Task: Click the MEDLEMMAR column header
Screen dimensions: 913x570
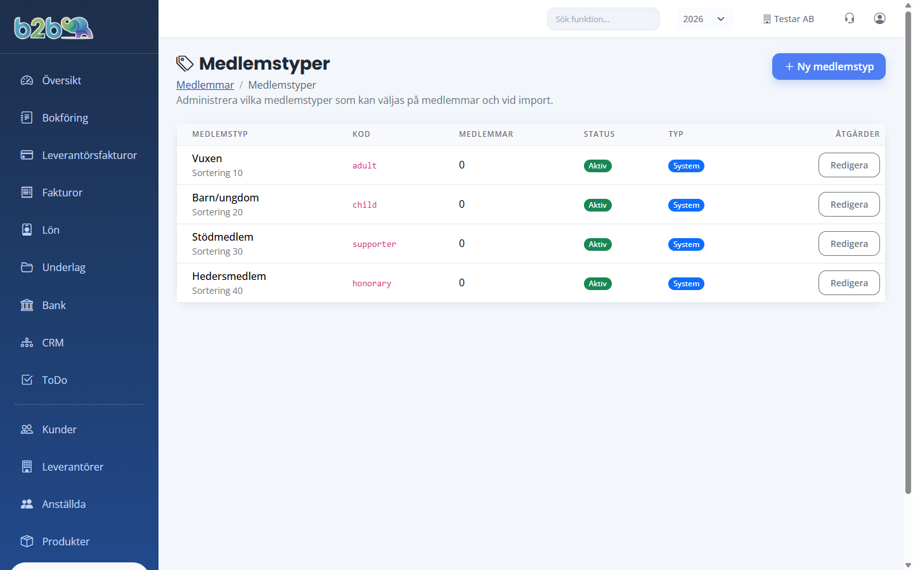Action: pyautogui.click(x=486, y=134)
